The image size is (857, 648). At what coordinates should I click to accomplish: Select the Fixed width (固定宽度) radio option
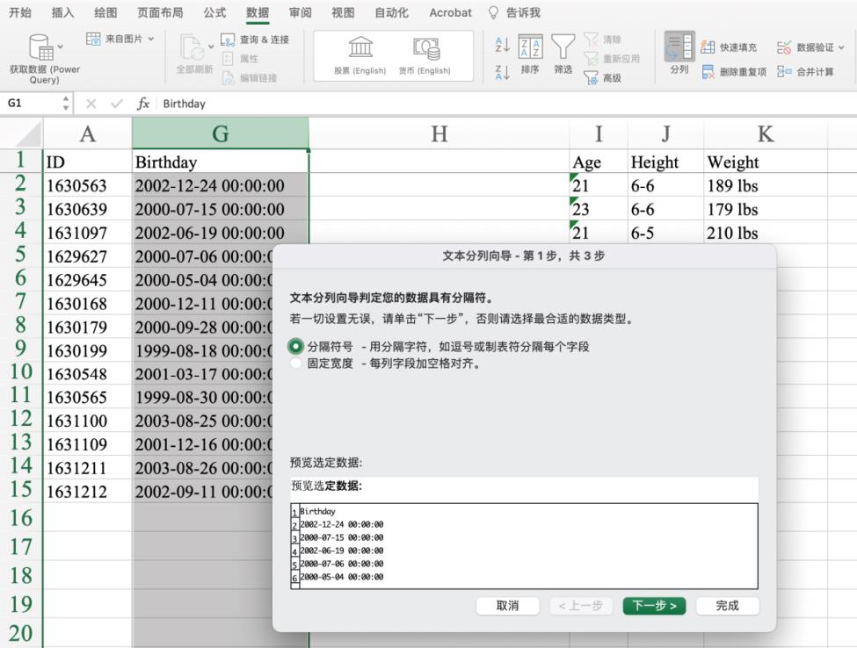pos(297,364)
